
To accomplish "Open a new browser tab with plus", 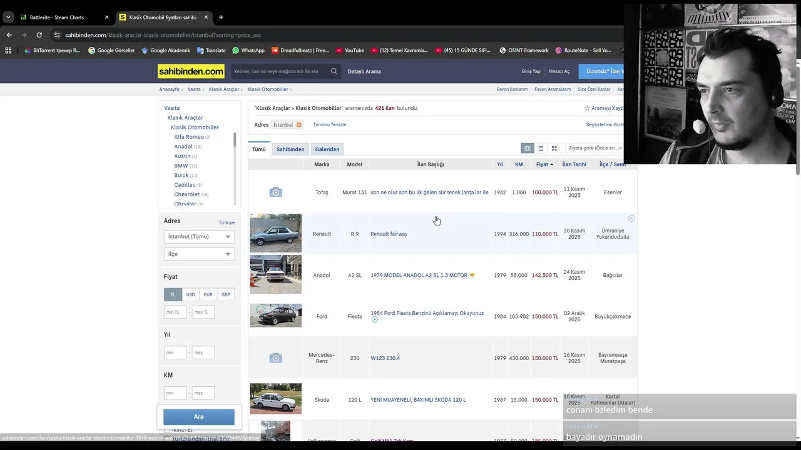I will 221,17.
